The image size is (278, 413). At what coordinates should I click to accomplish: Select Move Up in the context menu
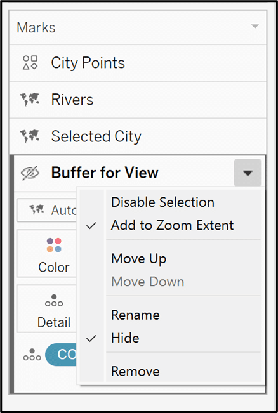pos(138,259)
